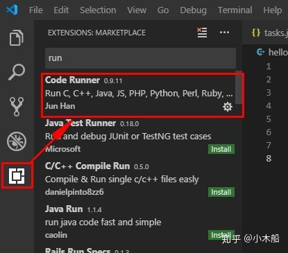Open Code Runner manage gear icon
The height and width of the screenshot is (253, 288).
pos(228,107)
